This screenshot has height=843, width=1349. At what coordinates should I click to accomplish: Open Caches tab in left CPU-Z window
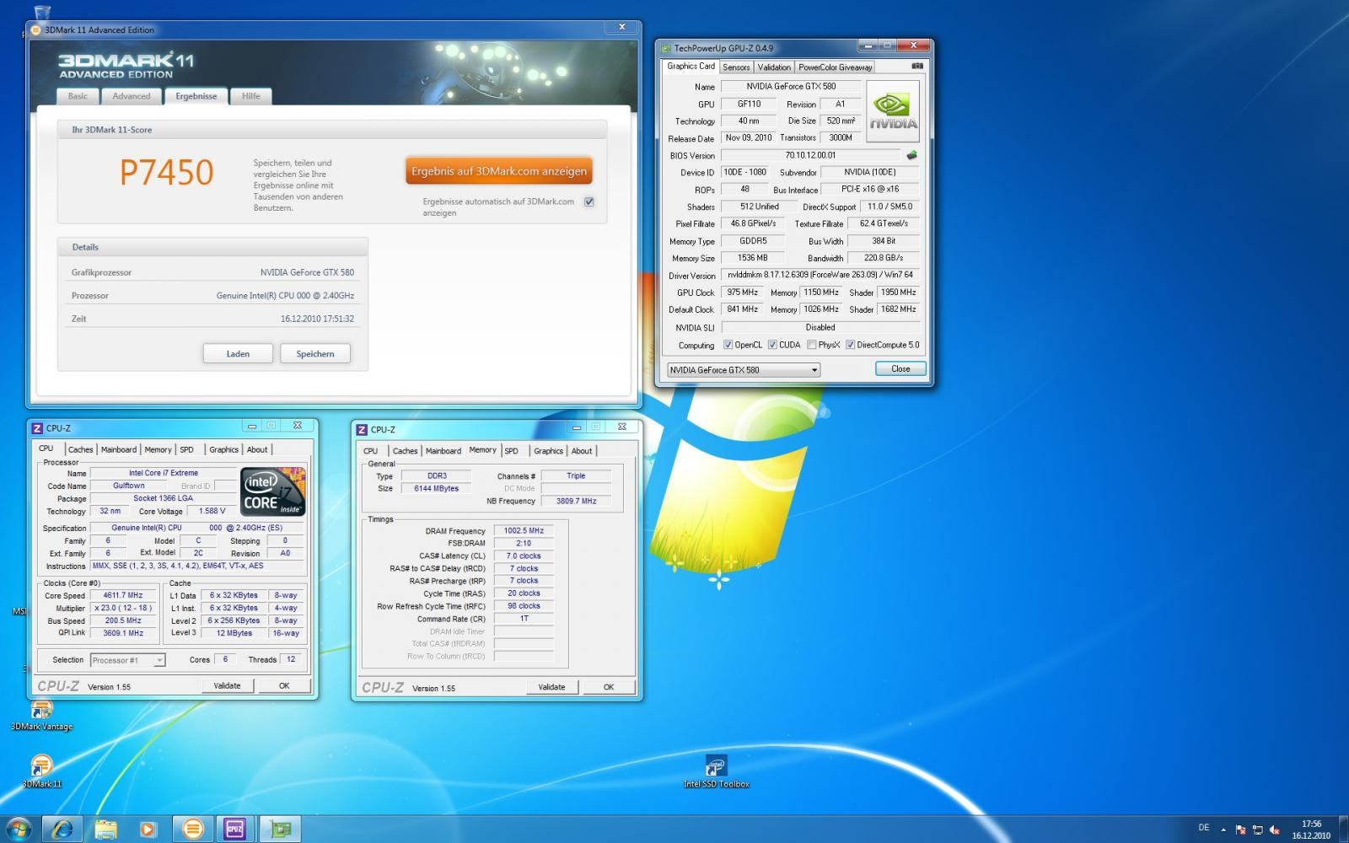81,449
